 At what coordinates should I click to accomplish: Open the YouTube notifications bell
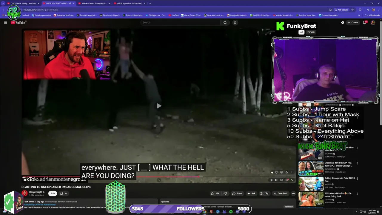pyautogui.click(x=364, y=22)
